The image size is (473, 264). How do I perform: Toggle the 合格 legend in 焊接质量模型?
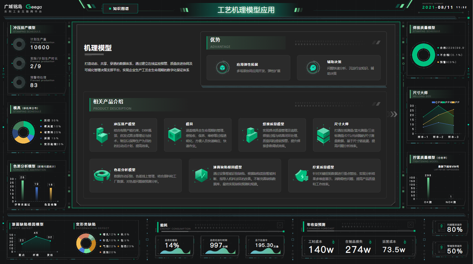point(451,48)
